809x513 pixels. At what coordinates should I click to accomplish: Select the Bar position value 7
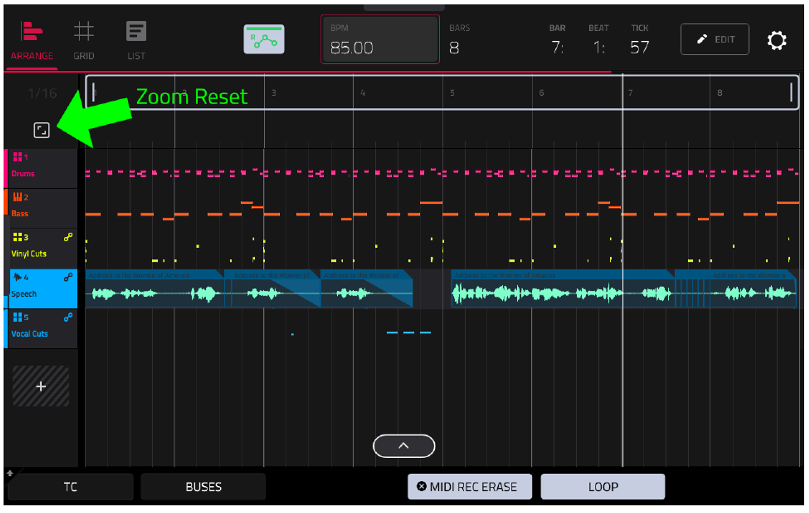pos(557,47)
